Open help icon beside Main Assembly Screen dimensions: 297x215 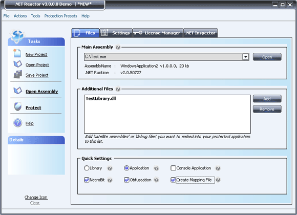(118, 47)
